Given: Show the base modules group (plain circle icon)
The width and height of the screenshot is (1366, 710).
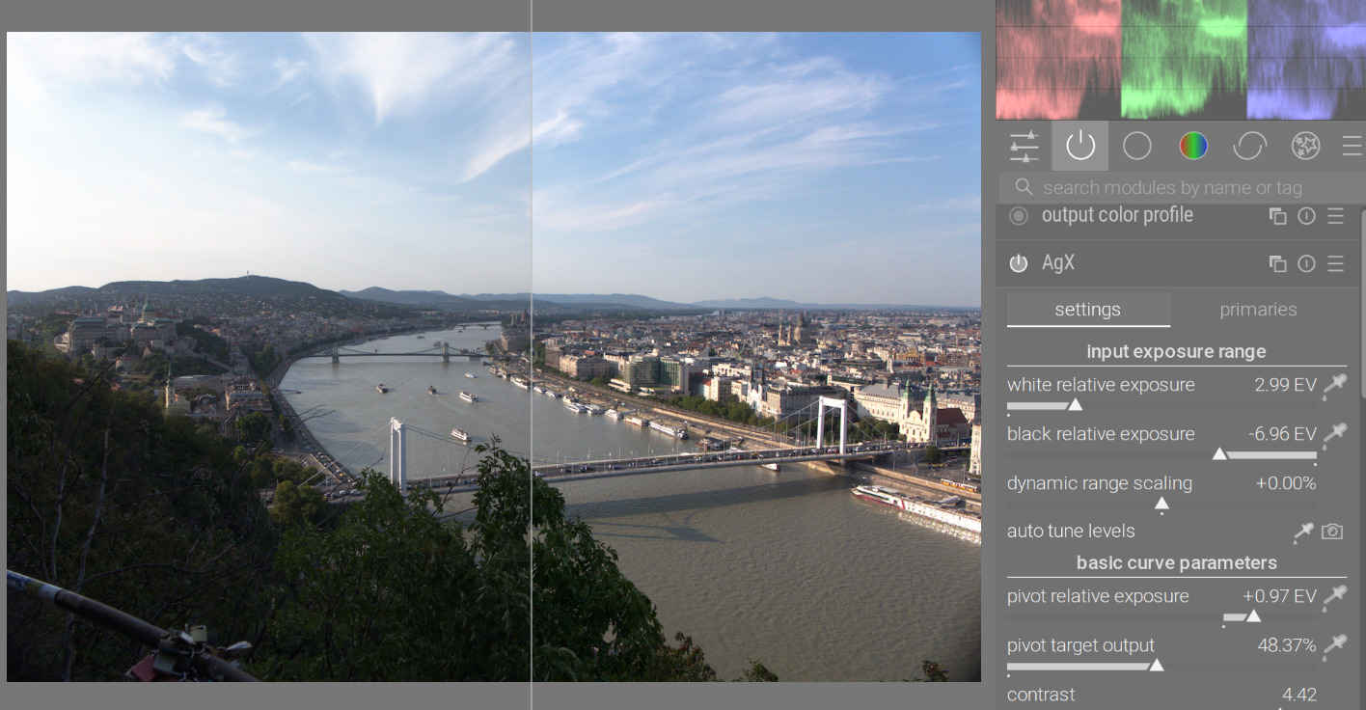Looking at the screenshot, I should point(1137,147).
